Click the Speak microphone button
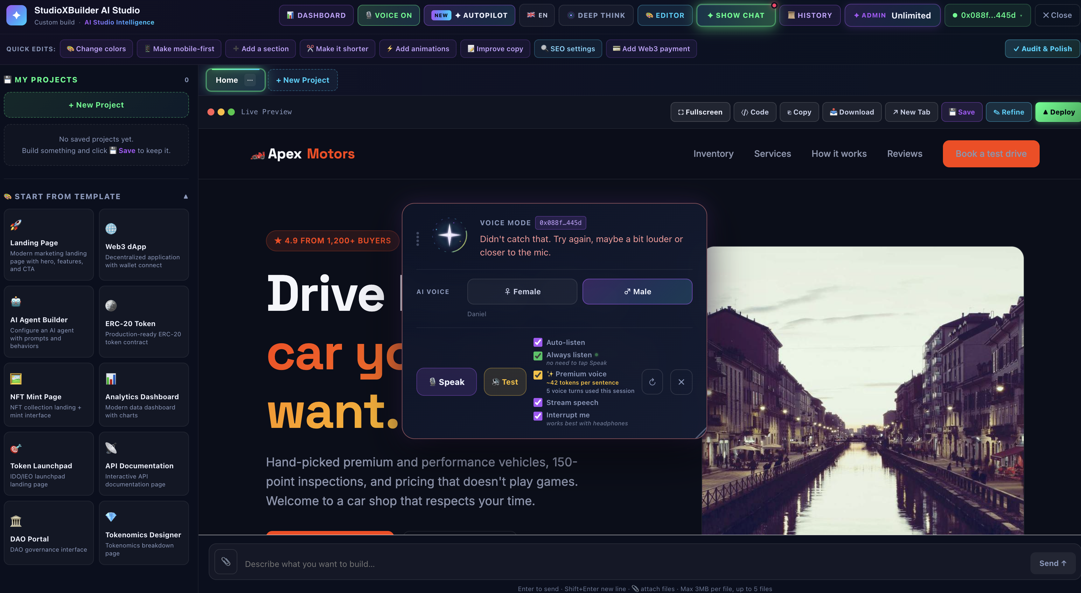 point(447,382)
